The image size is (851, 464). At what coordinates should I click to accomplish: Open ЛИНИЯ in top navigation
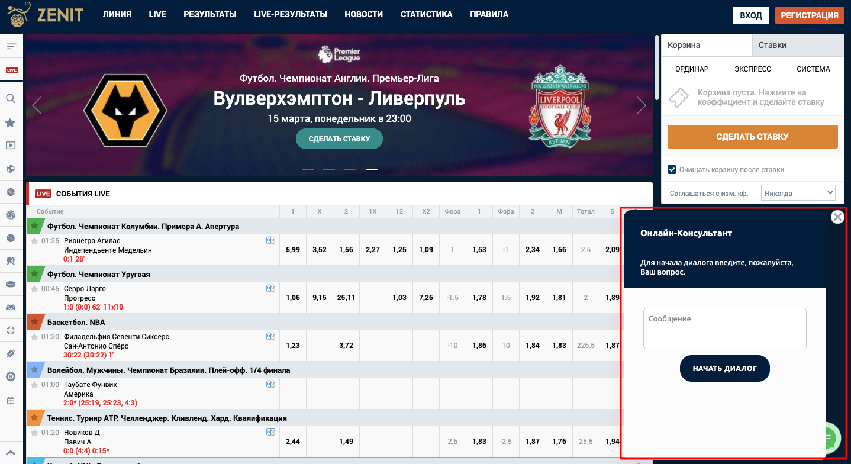(117, 15)
